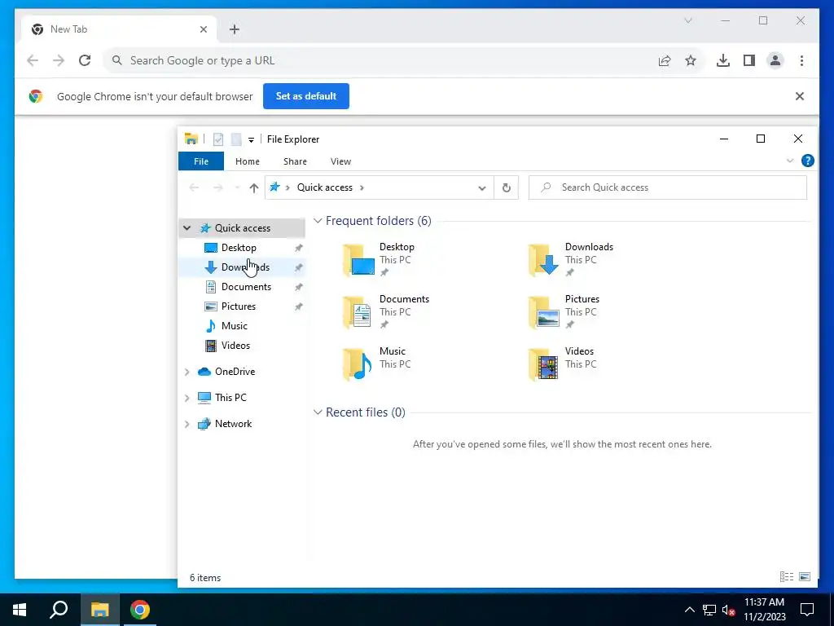
Task: Open Chrome profile avatar
Action: [x=775, y=60]
